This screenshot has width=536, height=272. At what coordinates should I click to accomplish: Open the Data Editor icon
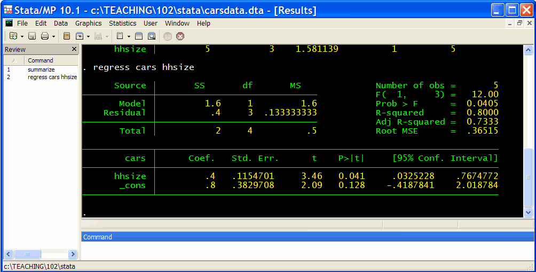(139, 36)
